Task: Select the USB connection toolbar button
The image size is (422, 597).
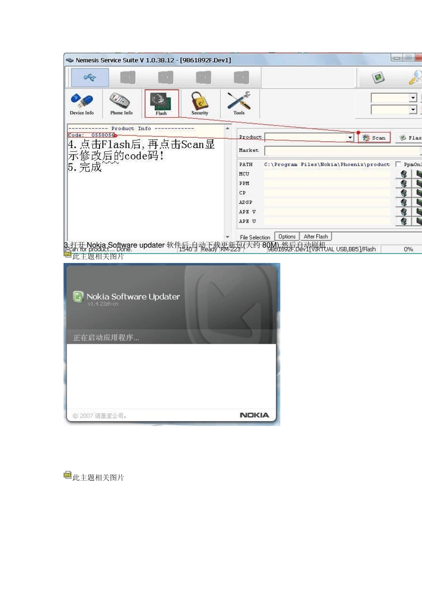Action: point(90,78)
